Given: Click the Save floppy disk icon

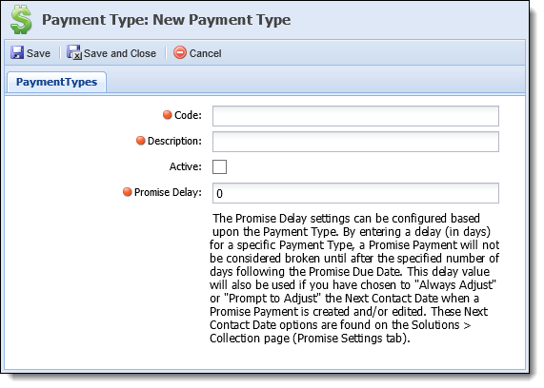Looking at the screenshot, I should (x=17, y=53).
